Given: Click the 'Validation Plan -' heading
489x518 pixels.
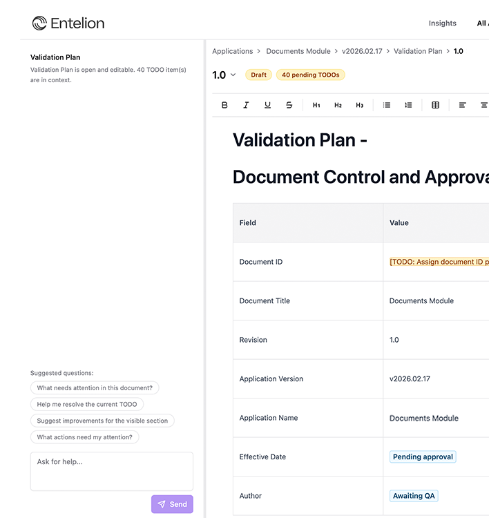Looking at the screenshot, I should click(300, 140).
